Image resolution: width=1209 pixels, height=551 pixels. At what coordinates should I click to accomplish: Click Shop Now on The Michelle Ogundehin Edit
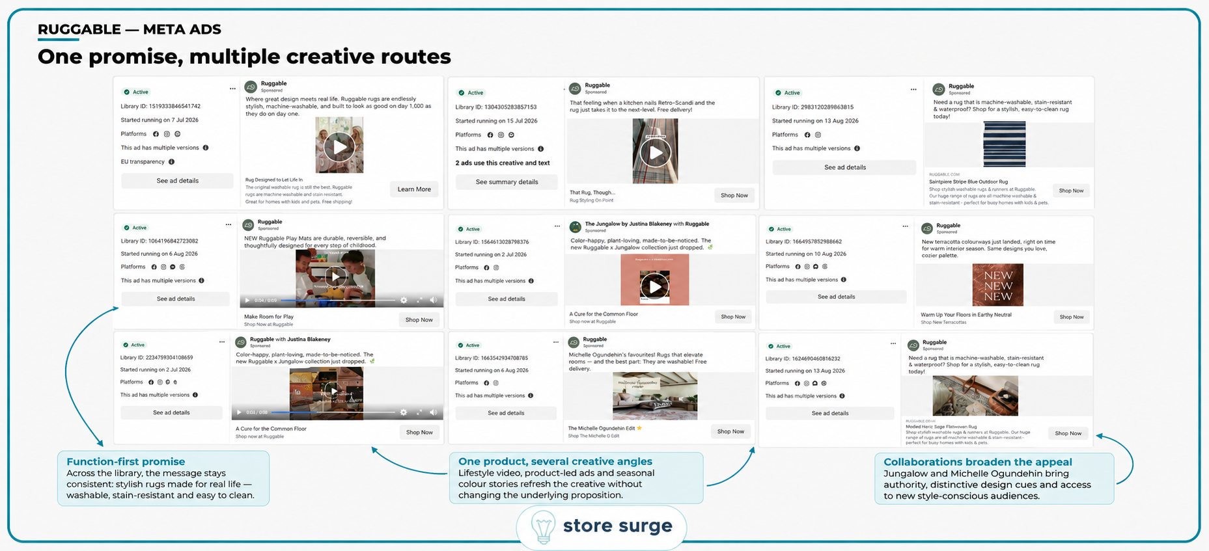click(730, 431)
